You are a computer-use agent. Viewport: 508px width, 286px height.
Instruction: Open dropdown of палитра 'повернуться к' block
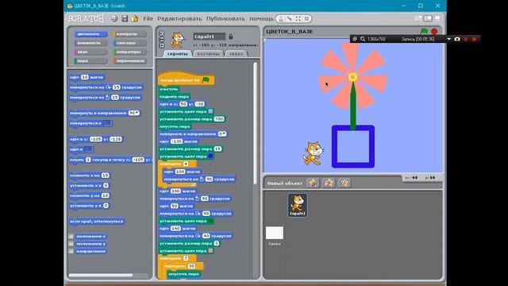(108, 123)
